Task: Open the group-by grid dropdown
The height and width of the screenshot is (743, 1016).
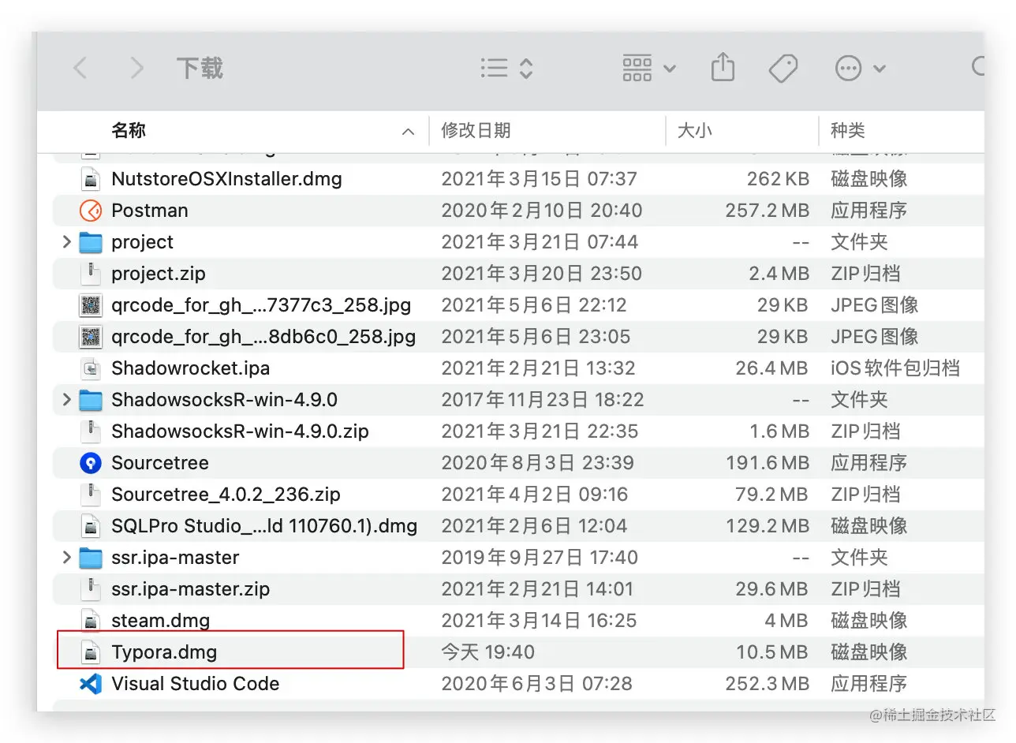Action: tap(648, 69)
